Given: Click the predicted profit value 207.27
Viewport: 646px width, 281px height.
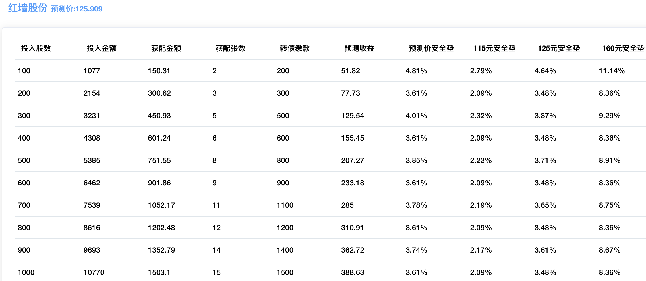Looking at the screenshot, I should (353, 160).
